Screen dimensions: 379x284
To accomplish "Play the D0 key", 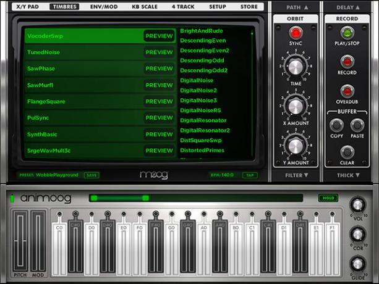I will point(92,250).
